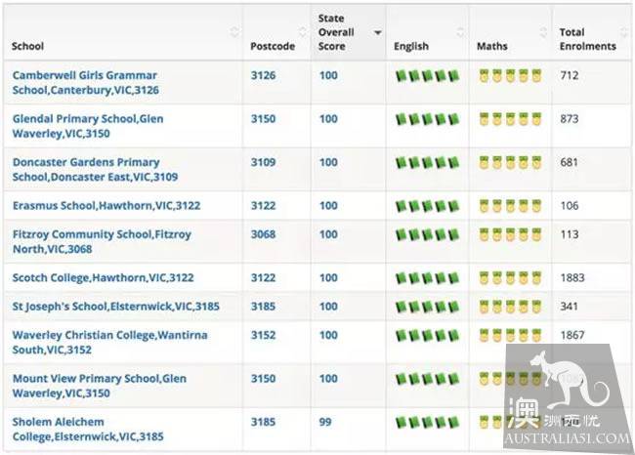Click postcode 3152 in Waverley Christian row
The image size is (635, 455).
click(x=263, y=335)
